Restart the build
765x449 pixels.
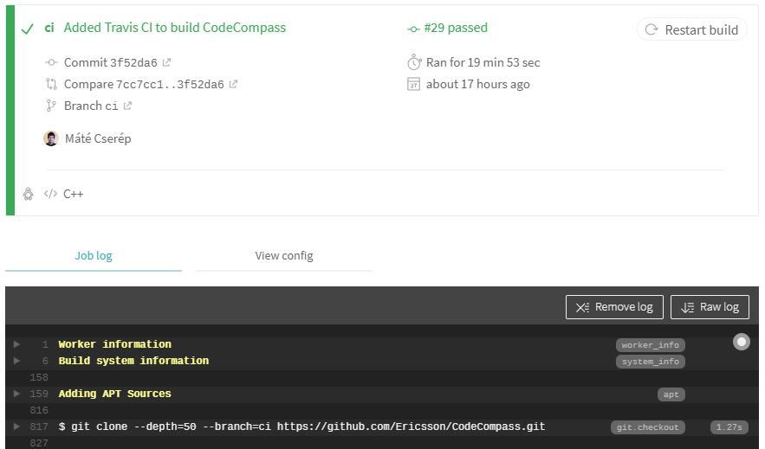[x=692, y=29]
